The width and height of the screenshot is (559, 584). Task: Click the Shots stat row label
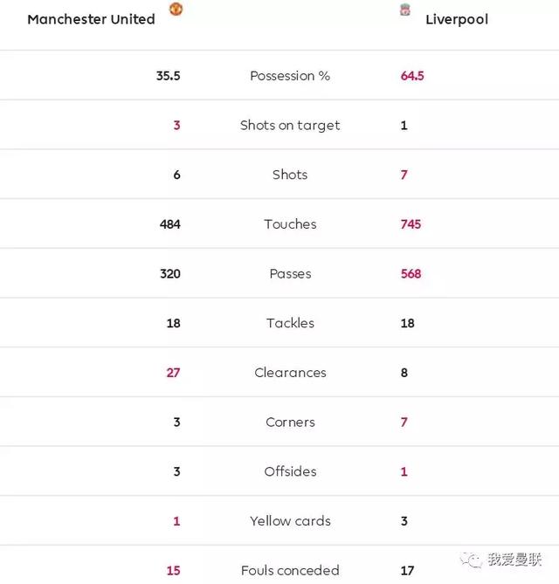[290, 175]
